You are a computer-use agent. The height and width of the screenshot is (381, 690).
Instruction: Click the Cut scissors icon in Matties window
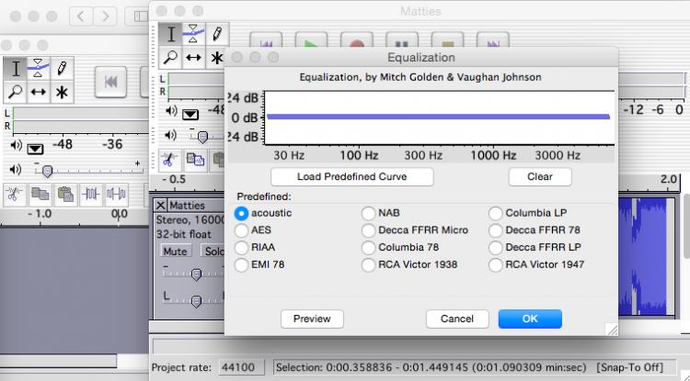coord(169,160)
